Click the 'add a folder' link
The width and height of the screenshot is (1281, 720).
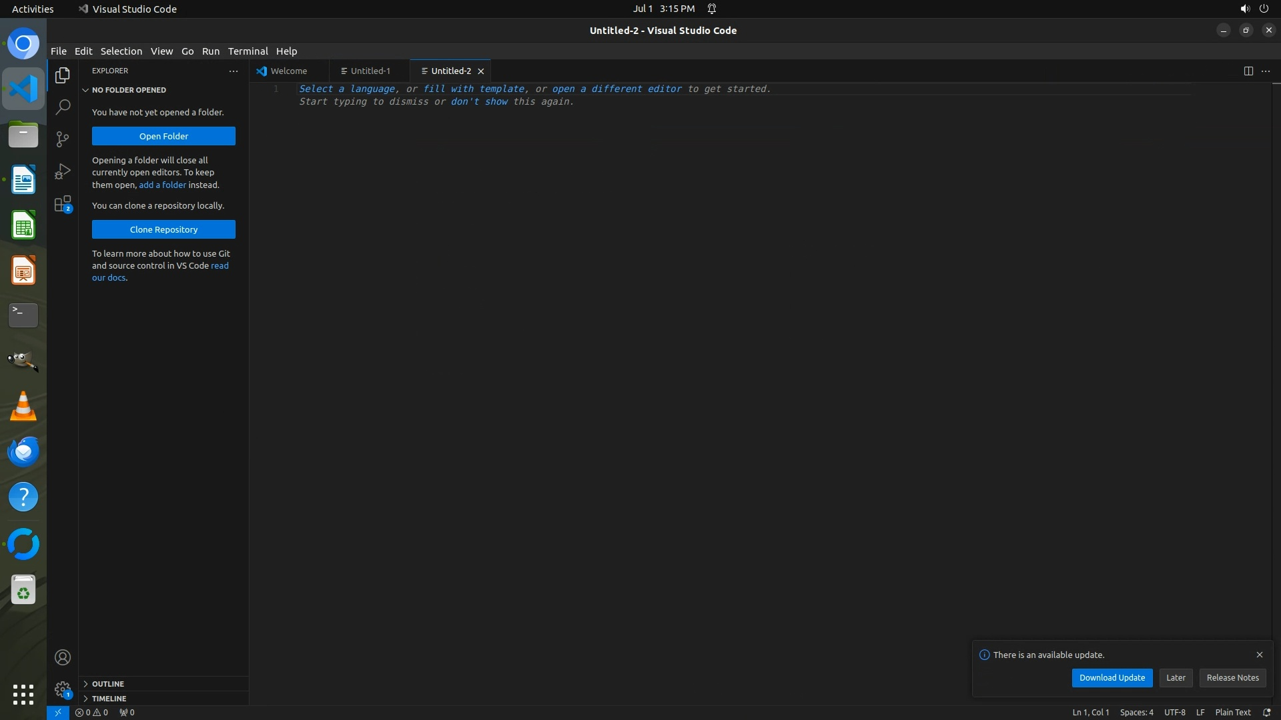(x=162, y=185)
